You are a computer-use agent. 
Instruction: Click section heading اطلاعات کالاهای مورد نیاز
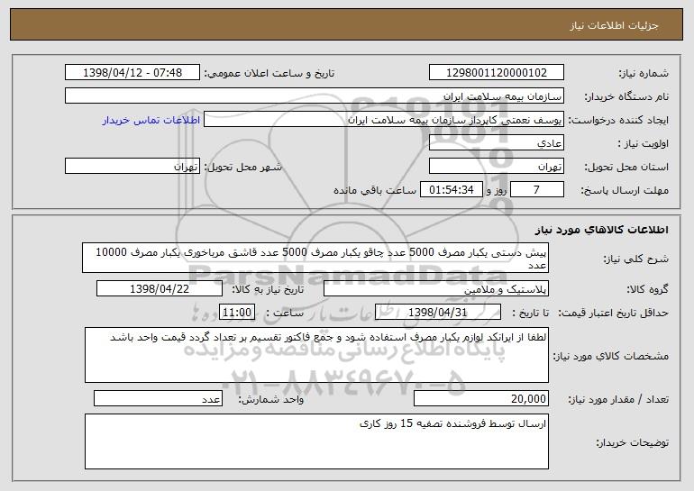(x=601, y=230)
